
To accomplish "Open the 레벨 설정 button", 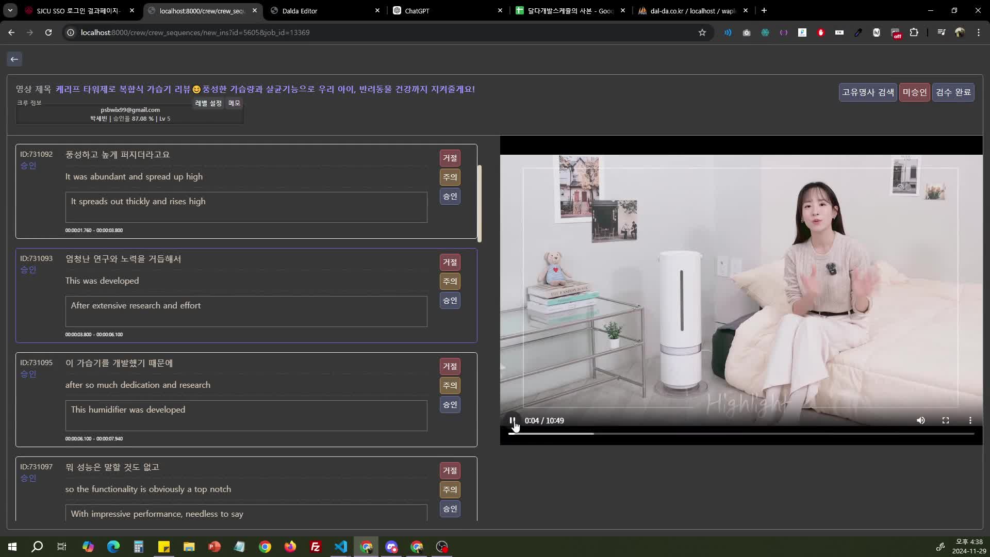I will tap(208, 103).
